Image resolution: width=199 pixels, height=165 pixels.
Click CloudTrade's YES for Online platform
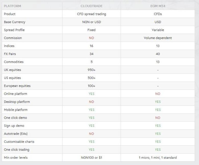pyautogui.click(x=91, y=94)
